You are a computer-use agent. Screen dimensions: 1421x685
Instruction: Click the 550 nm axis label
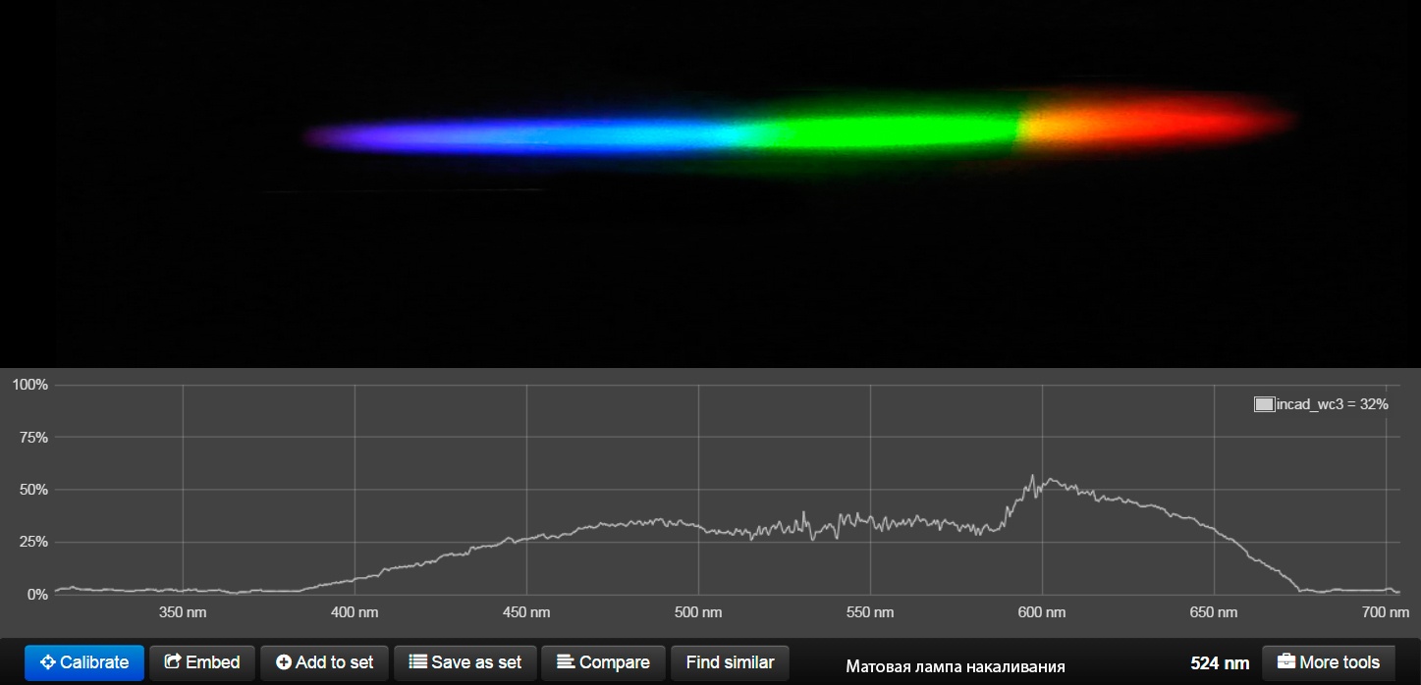[x=870, y=612]
